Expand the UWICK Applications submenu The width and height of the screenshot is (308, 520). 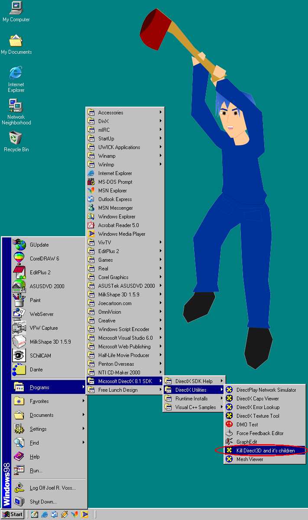point(125,147)
